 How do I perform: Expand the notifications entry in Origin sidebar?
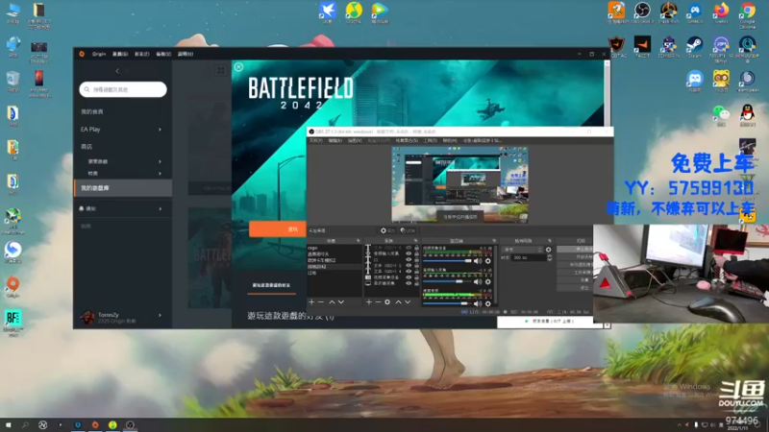pyautogui.click(x=160, y=208)
